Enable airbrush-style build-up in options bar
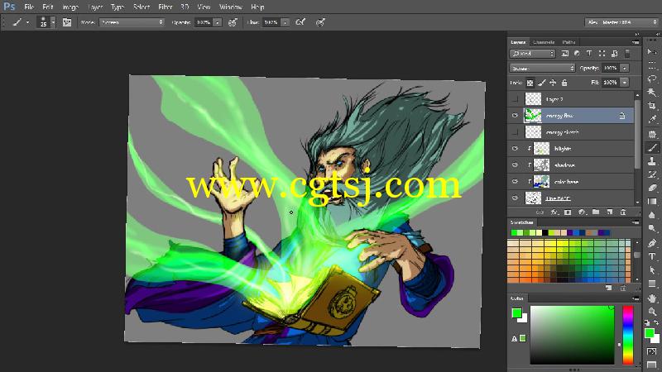The image size is (662, 372). coord(300,22)
